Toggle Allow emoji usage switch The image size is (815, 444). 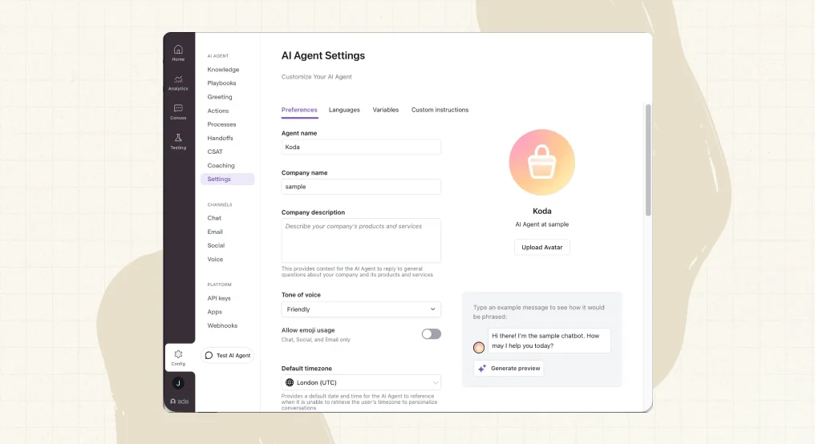coord(431,334)
